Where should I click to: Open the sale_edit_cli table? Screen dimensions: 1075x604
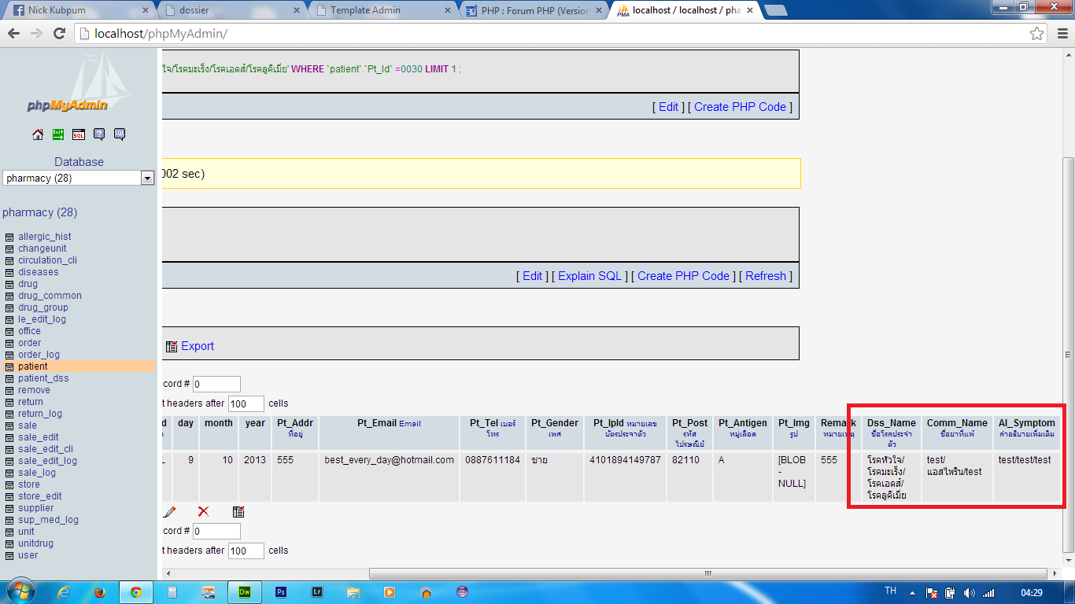point(46,449)
